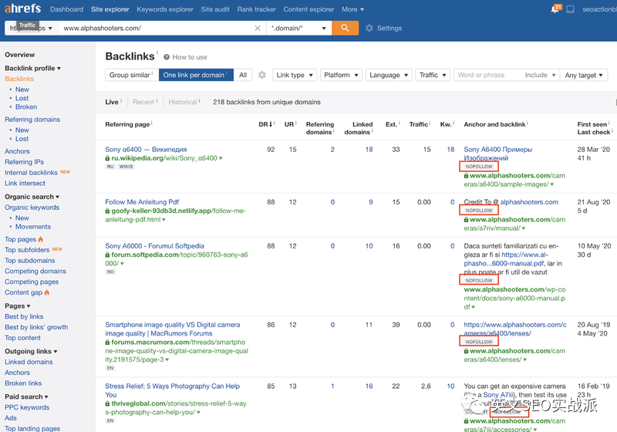The width and height of the screenshot is (617, 432).
Task: Open the notifications bell icon
Action: pos(555,8)
